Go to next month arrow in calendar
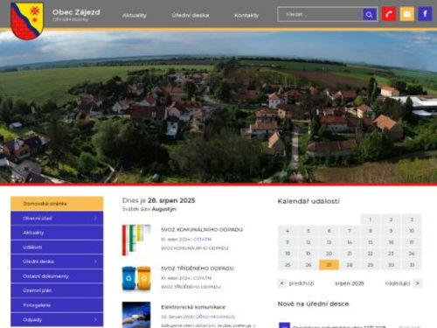 coord(418,283)
